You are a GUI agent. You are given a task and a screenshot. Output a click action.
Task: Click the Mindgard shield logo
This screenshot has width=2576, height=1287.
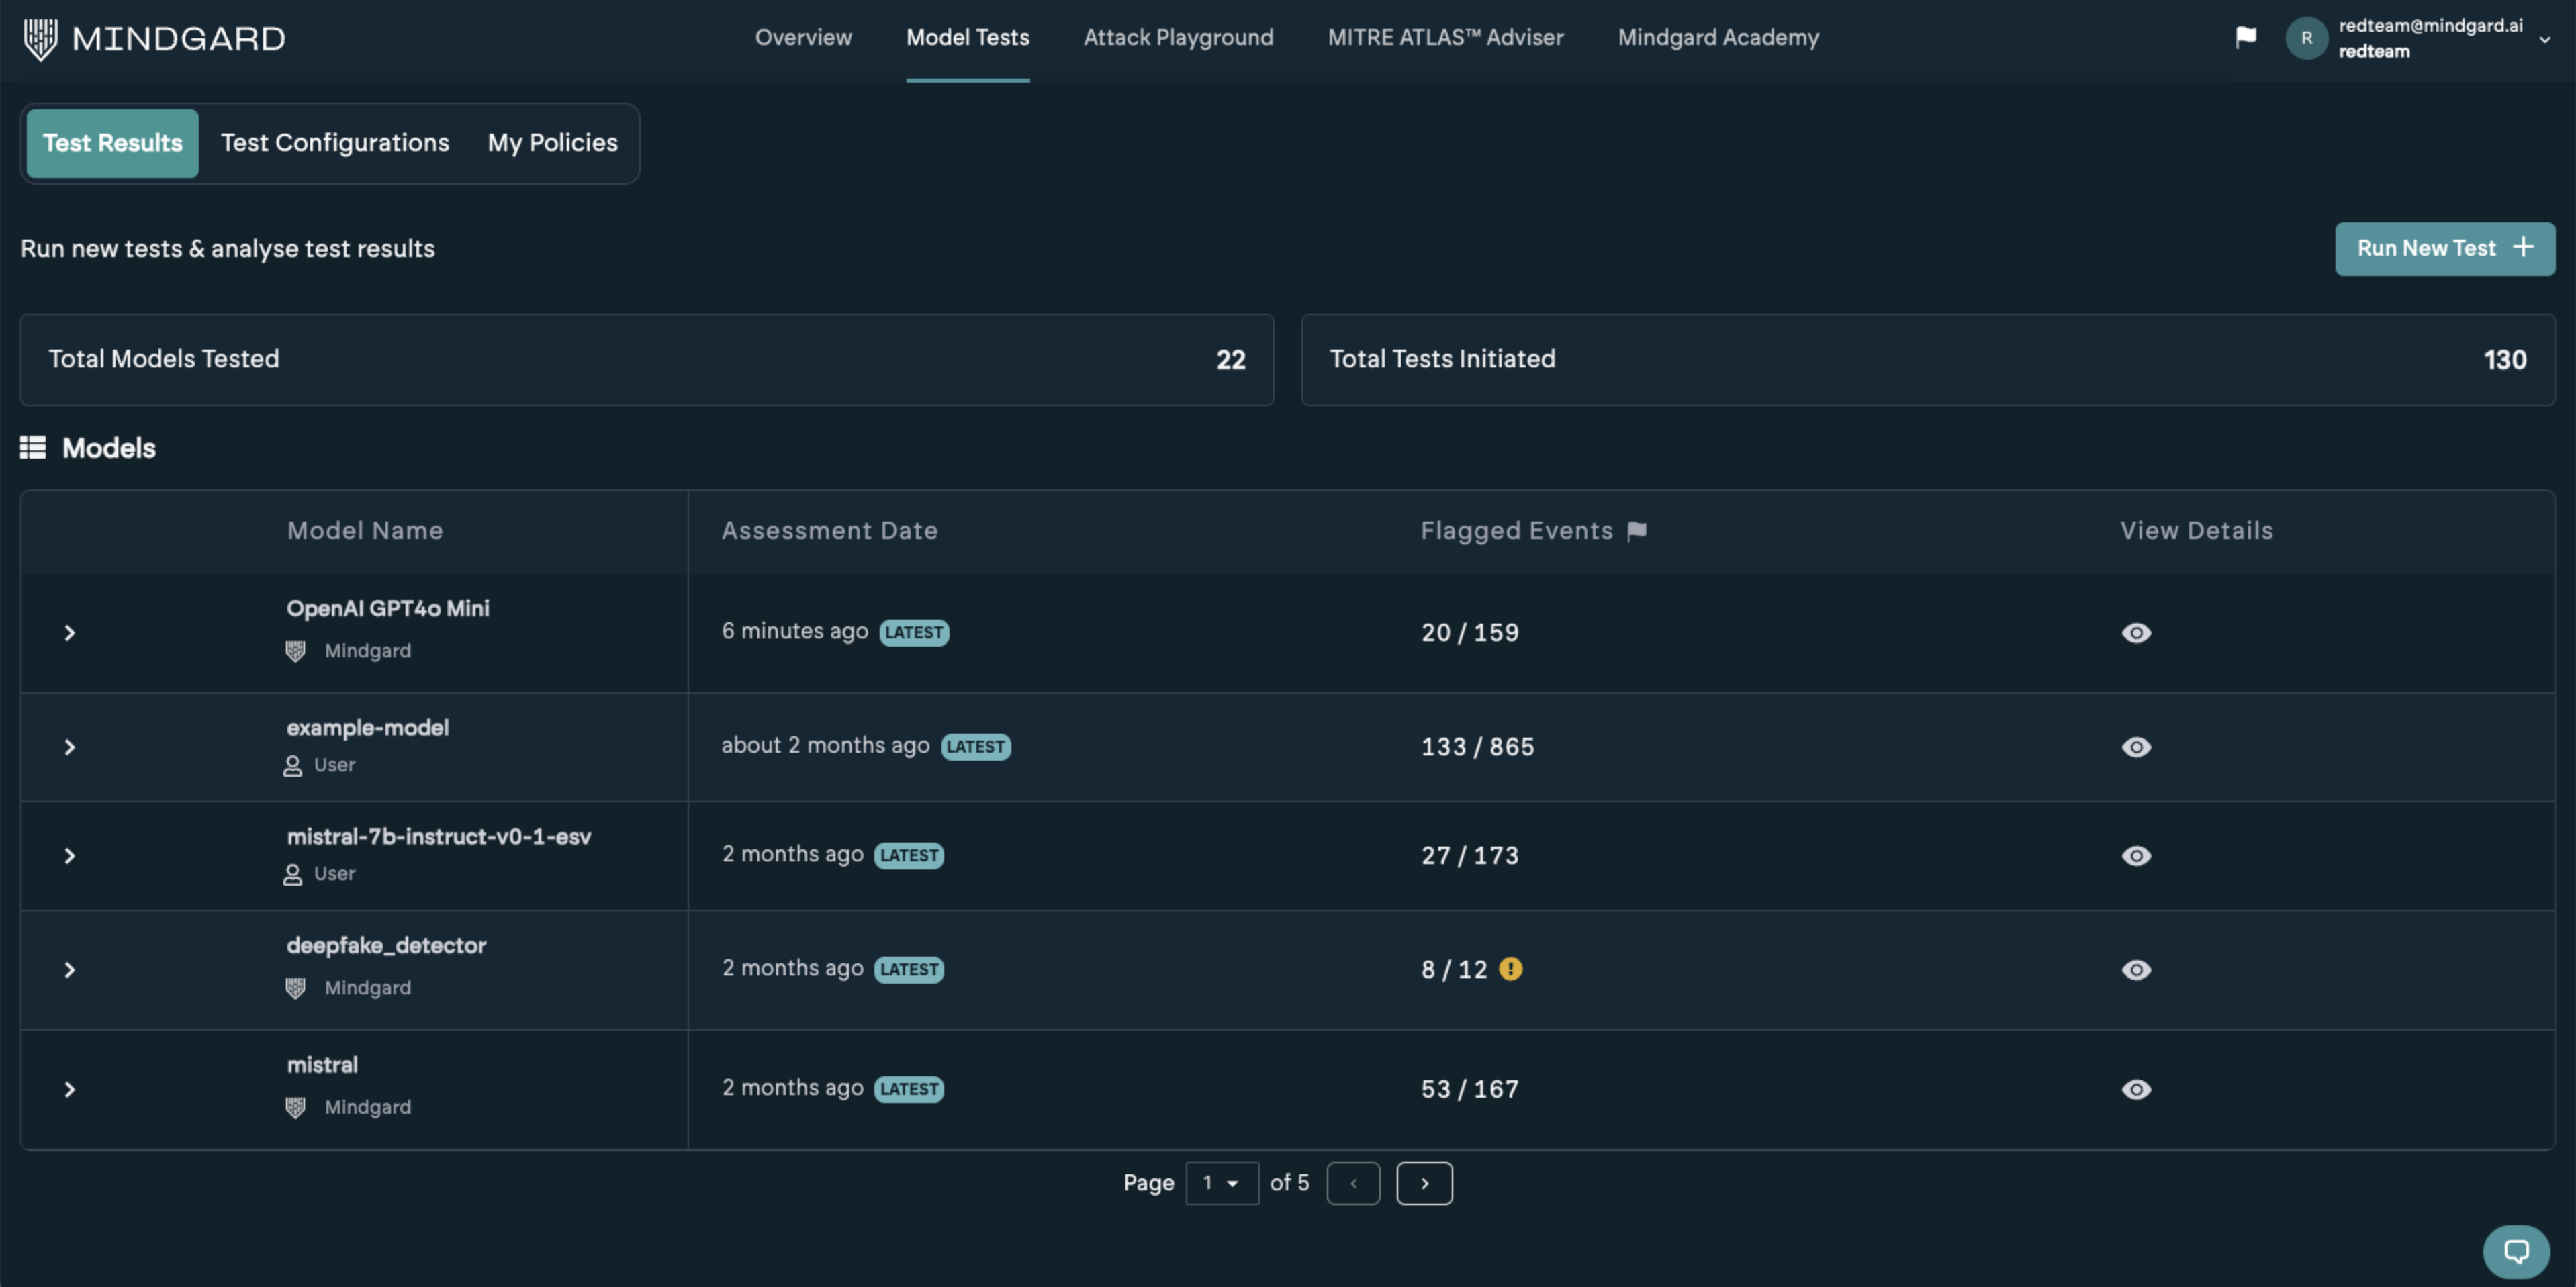[40, 39]
